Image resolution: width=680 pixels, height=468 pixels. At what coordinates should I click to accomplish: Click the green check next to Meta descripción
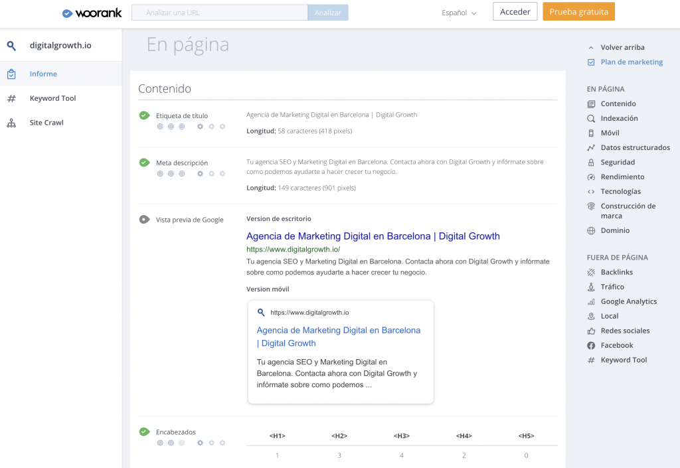click(144, 163)
